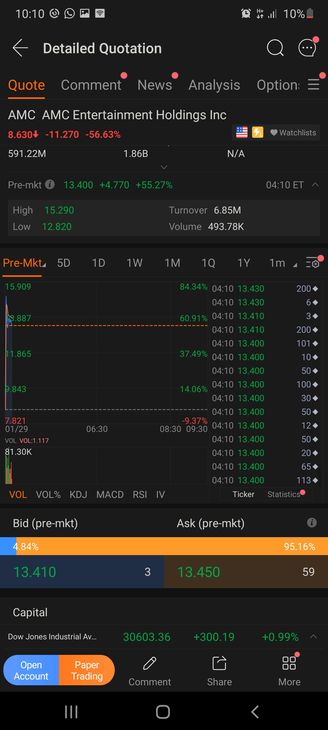Select the MACD indicator
The image size is (328, 730).
(x=110, y=495)
